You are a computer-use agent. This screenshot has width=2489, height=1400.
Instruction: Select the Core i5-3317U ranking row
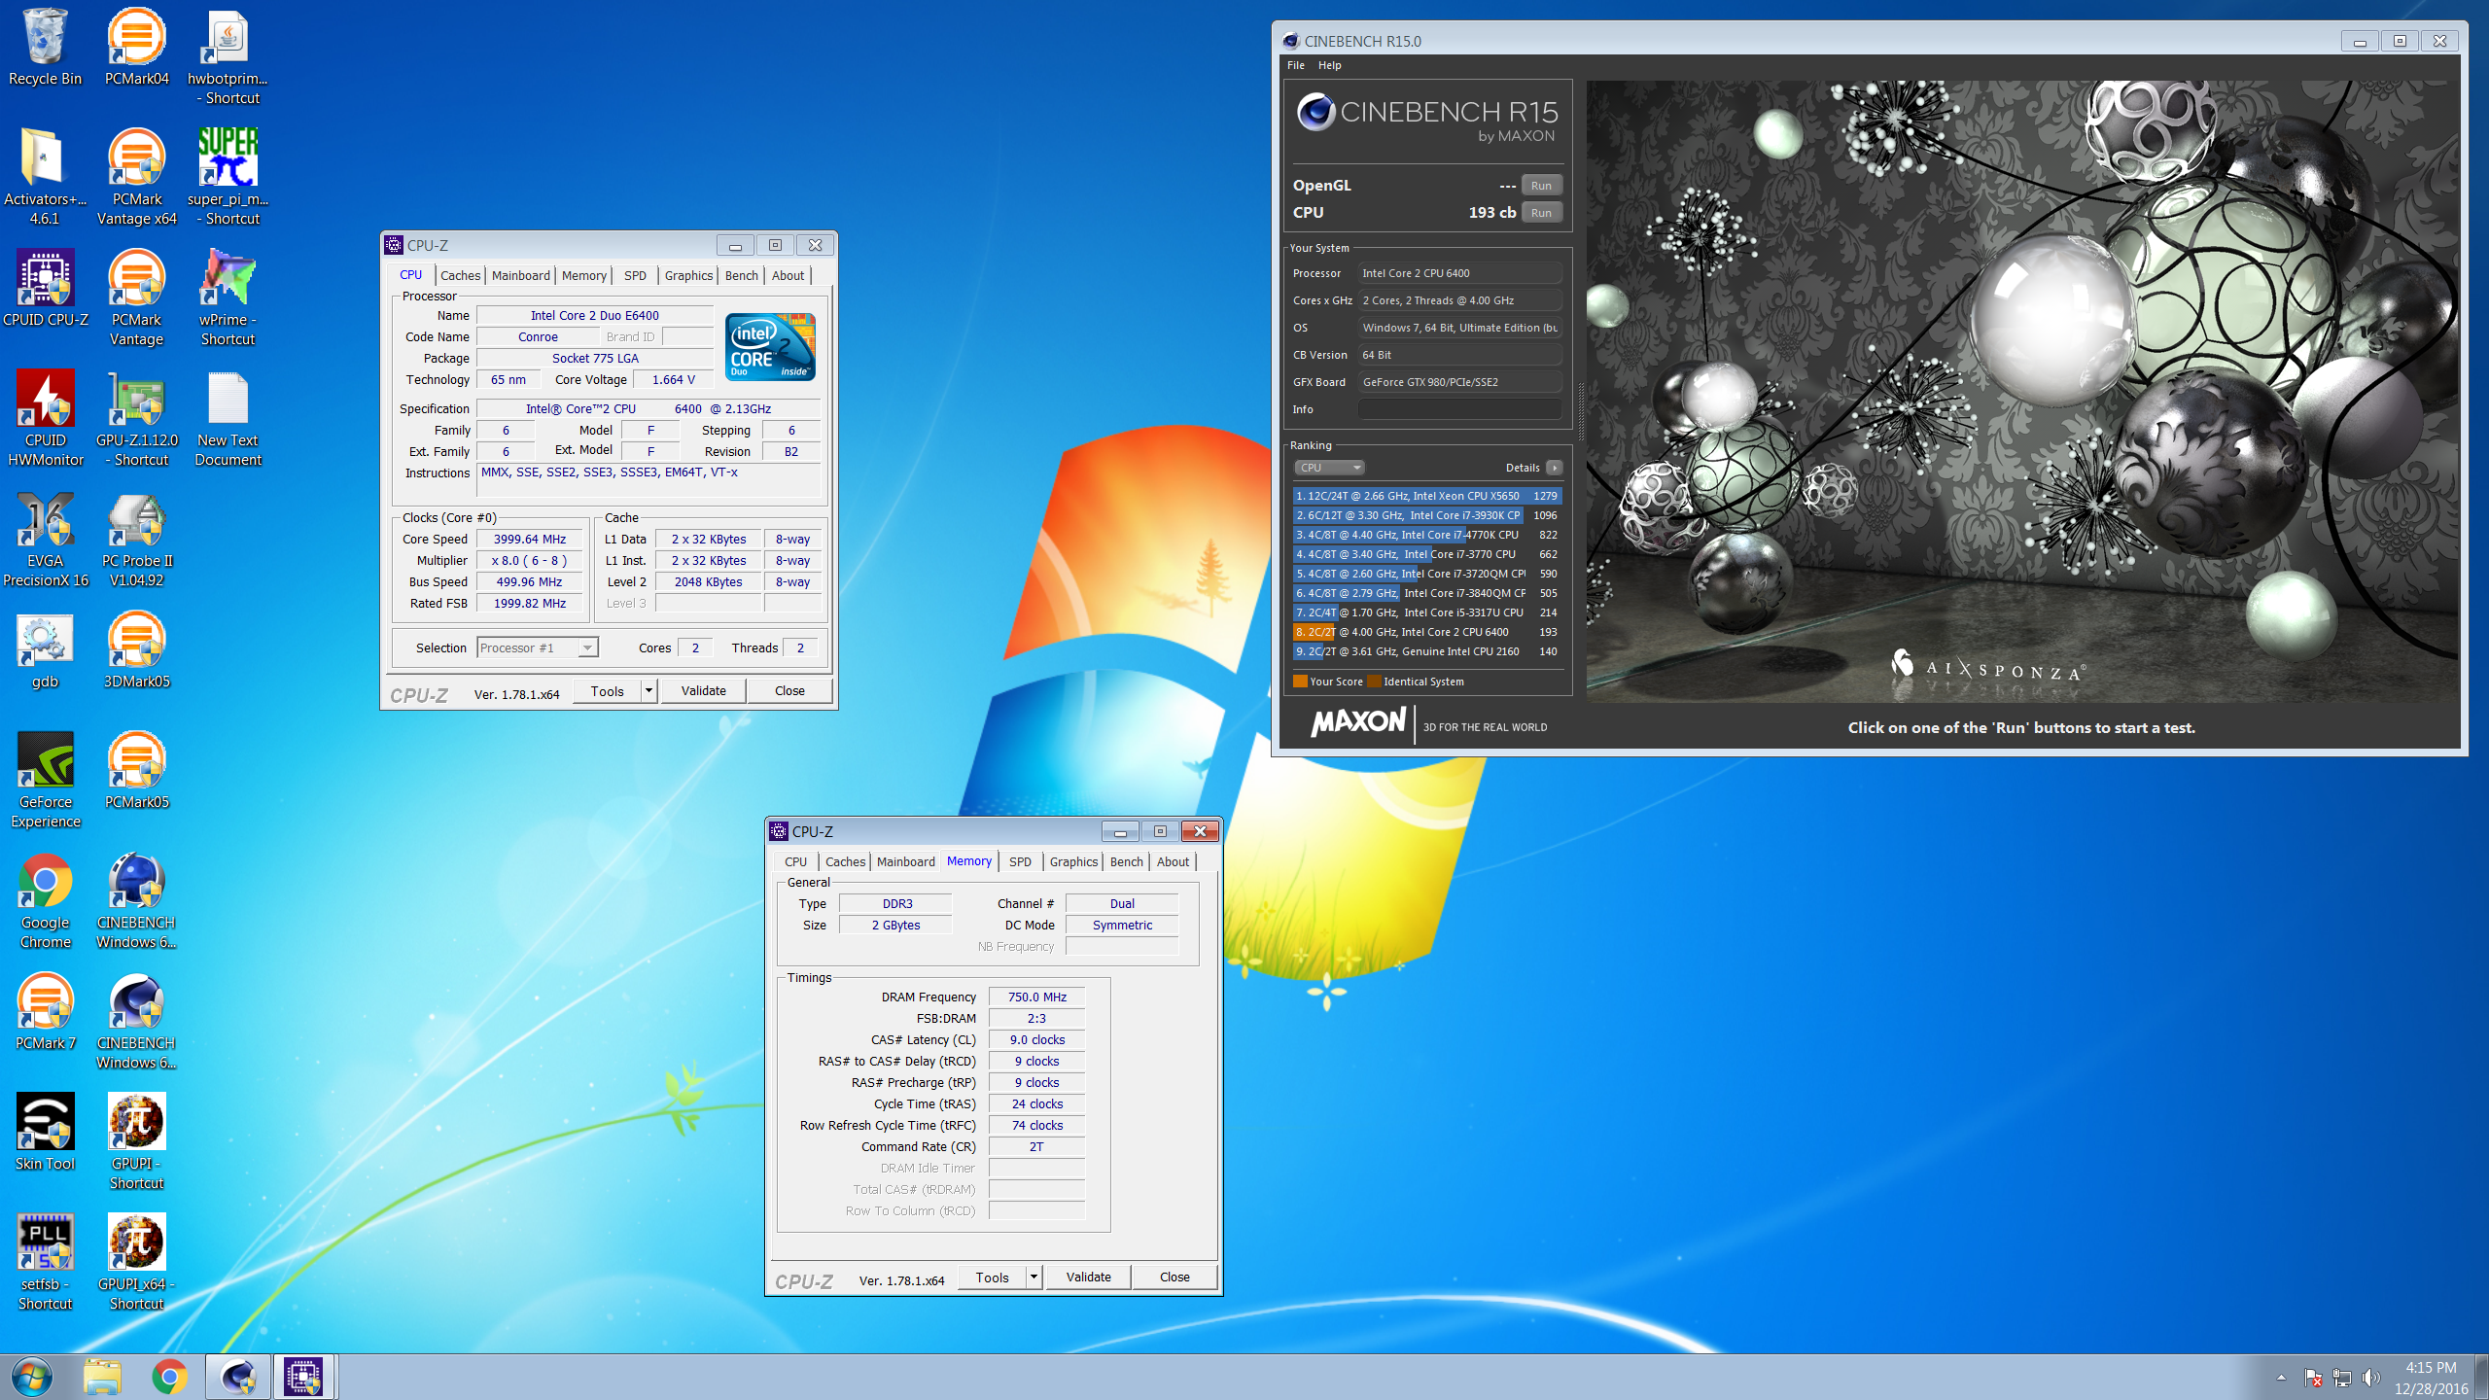click(1426, 612)
